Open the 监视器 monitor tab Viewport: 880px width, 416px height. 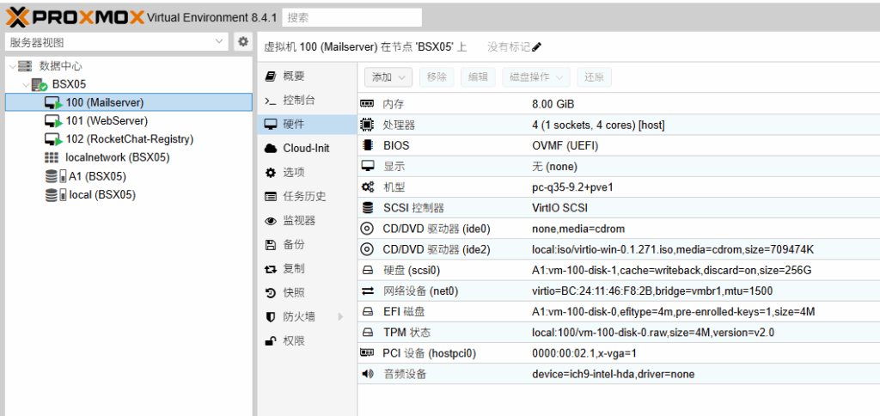(x=307, y=221)
